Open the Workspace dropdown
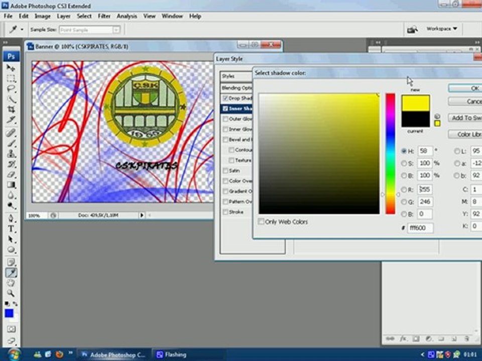 (442, 29)
